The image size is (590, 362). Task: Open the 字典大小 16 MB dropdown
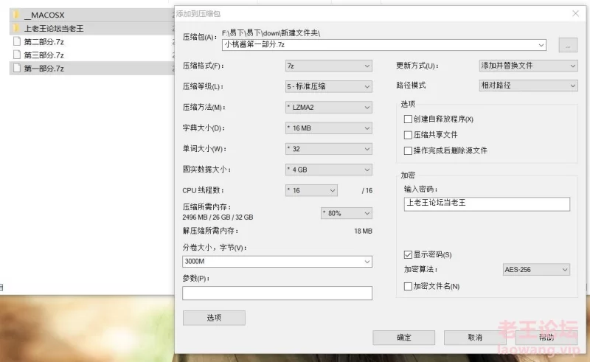click(x=328, y=128)
